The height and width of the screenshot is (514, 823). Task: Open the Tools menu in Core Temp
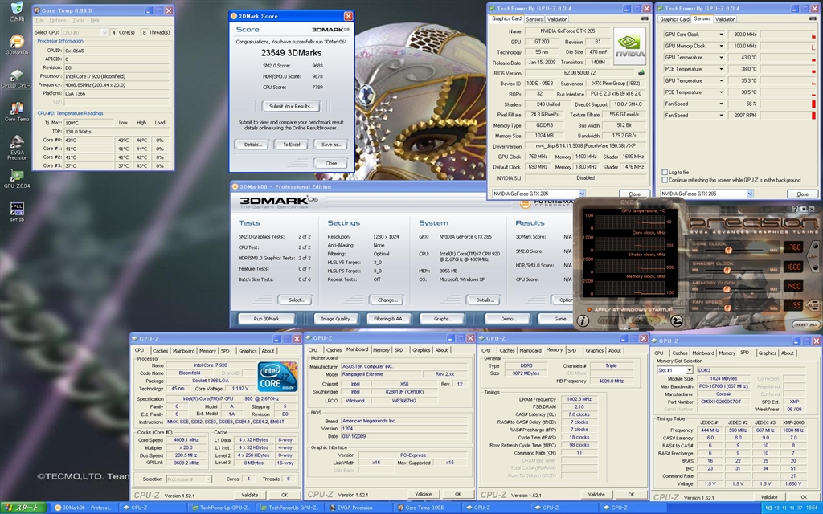[x=78, y=20]
